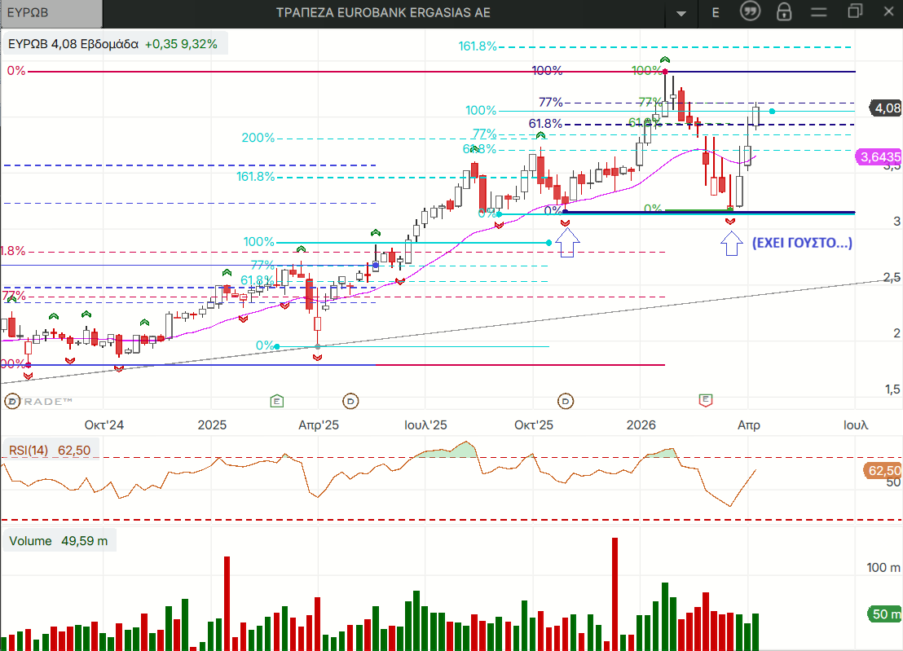
Task: Click the quotation-mark comments icon
Action: pos(750,11)
